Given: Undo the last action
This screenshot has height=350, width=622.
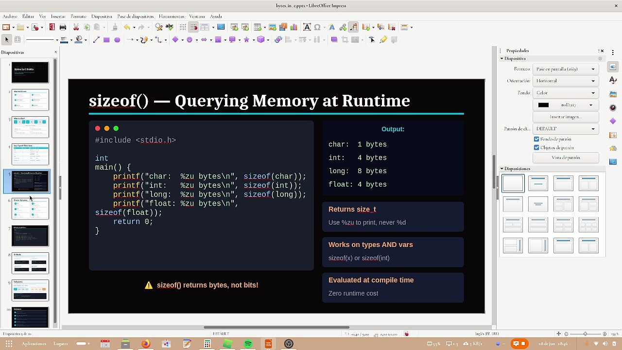Looking at the screenshot, I should (127, 27).
